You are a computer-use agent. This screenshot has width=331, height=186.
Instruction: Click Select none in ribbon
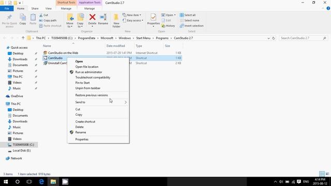[x=189, y=21]
